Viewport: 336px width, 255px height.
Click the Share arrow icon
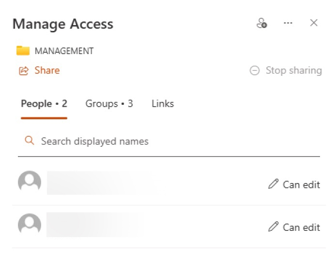pyautogui.click(x=24, y=71)
